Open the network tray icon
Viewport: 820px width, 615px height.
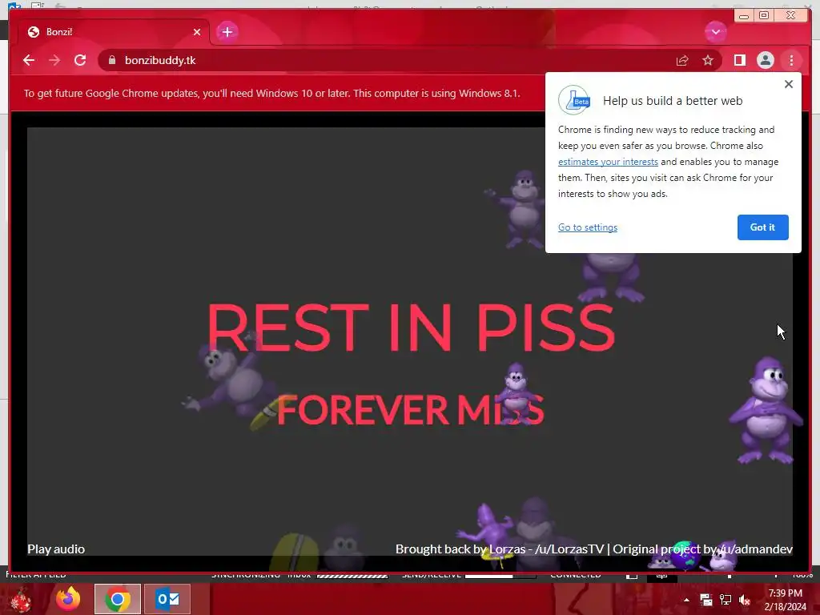point(726,600)
